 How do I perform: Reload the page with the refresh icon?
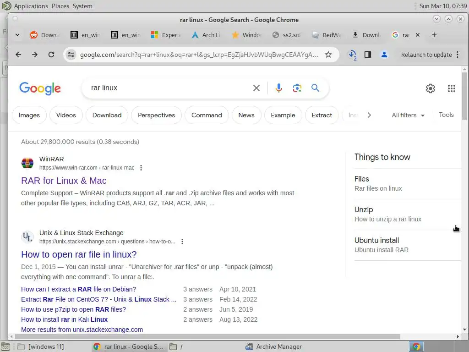(x=51, y=55)
